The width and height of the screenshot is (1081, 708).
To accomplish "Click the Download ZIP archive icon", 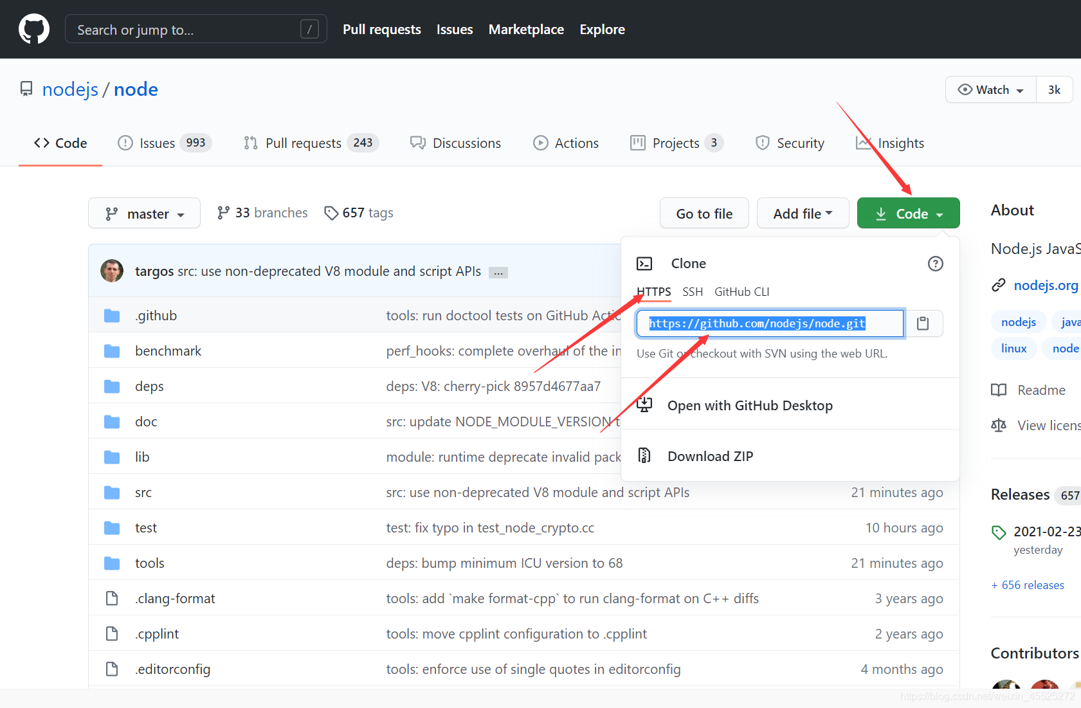I will pyautogui.click(x=644, y=455).
